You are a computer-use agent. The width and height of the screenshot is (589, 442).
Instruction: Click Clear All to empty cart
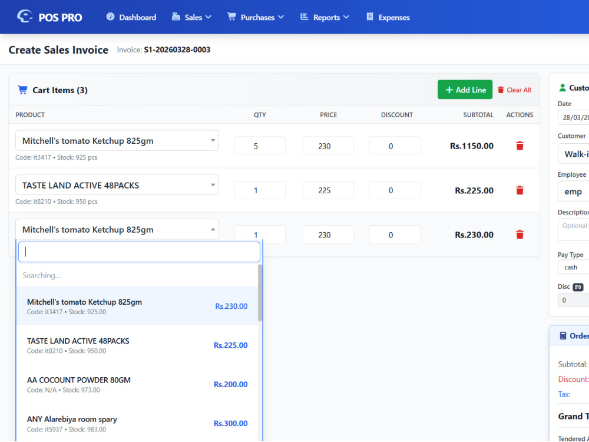tap(514, 90)
